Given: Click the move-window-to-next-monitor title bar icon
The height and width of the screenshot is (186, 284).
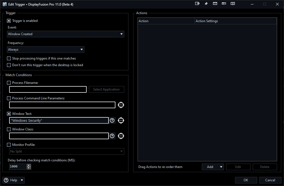Looking at the screenshot, I should [197, 4].
